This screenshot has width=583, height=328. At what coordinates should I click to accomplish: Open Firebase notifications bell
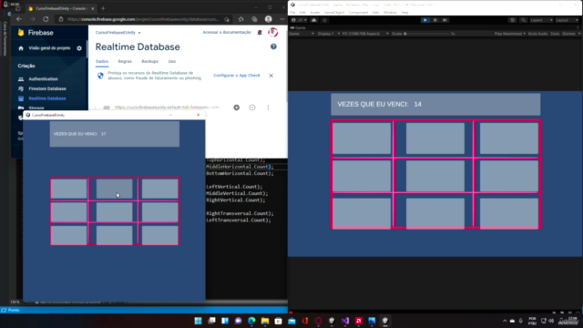(x=260, y=33)
